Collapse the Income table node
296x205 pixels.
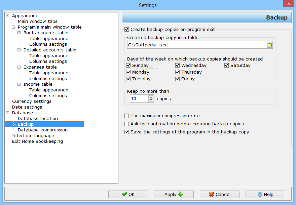[x=19, y=84]
